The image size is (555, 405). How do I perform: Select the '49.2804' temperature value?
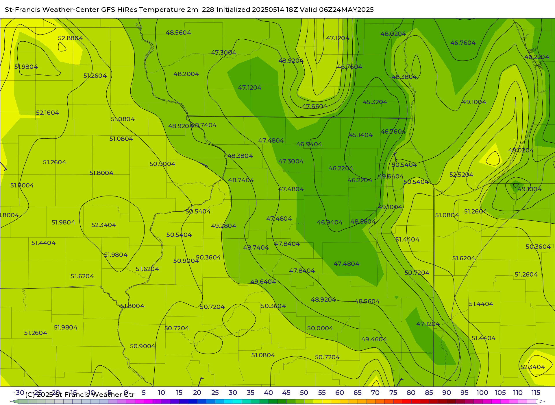pyautogui.click(x=224, y=226)
